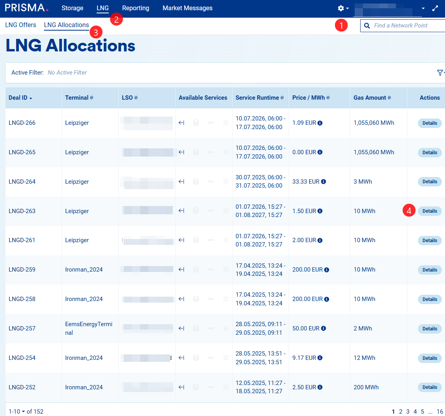Open Details for LNGD-265
Viewport: 445px width, 416px height.
pos(430,153)
